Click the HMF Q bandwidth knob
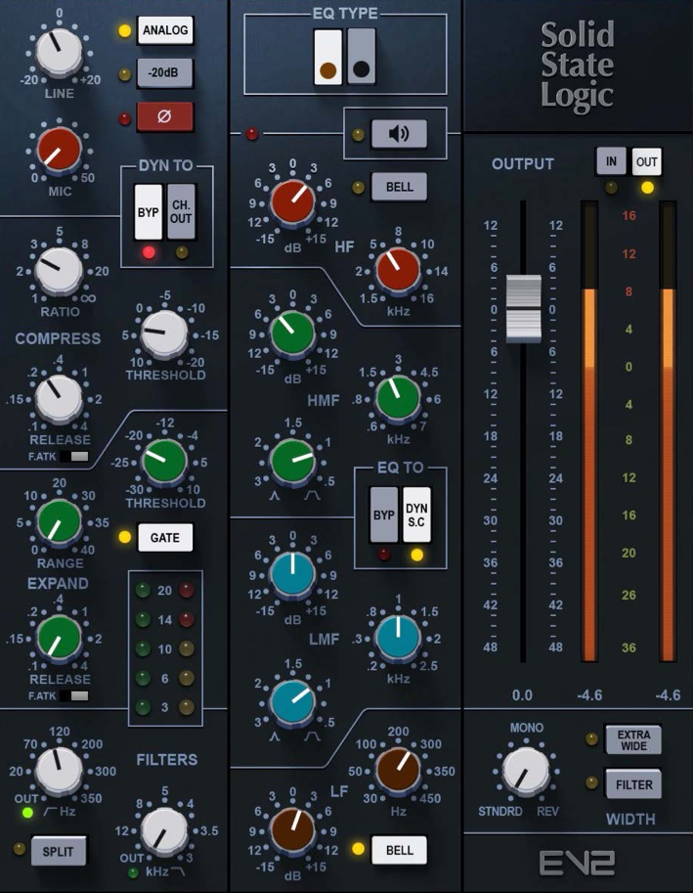Viewport: 693px width, 893px height. click(x=292, y=460)
